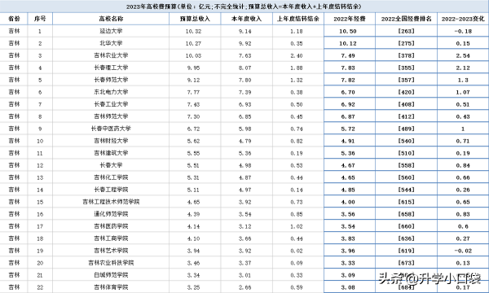The height and width of the screenshot is (293, 489).
Task: Click the national rank 【558】 cell
Action: (x=407, y=165)
